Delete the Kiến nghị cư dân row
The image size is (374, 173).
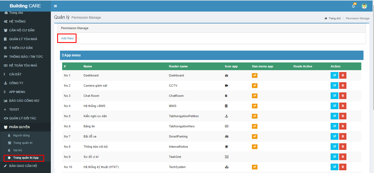click(343, 116)
